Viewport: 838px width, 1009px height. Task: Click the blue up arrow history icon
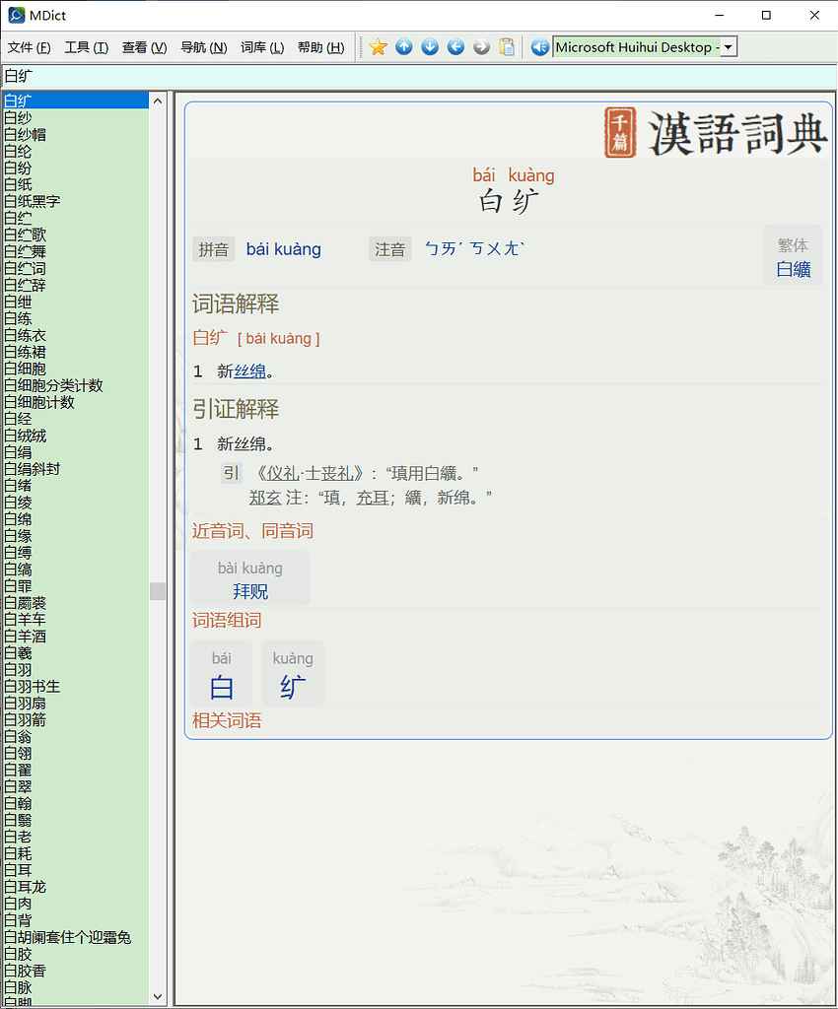pos(404,46)
